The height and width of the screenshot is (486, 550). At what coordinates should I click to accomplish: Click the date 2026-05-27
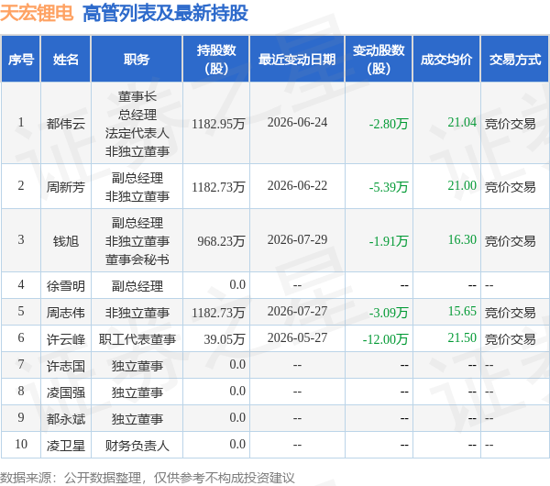point(297,337)
